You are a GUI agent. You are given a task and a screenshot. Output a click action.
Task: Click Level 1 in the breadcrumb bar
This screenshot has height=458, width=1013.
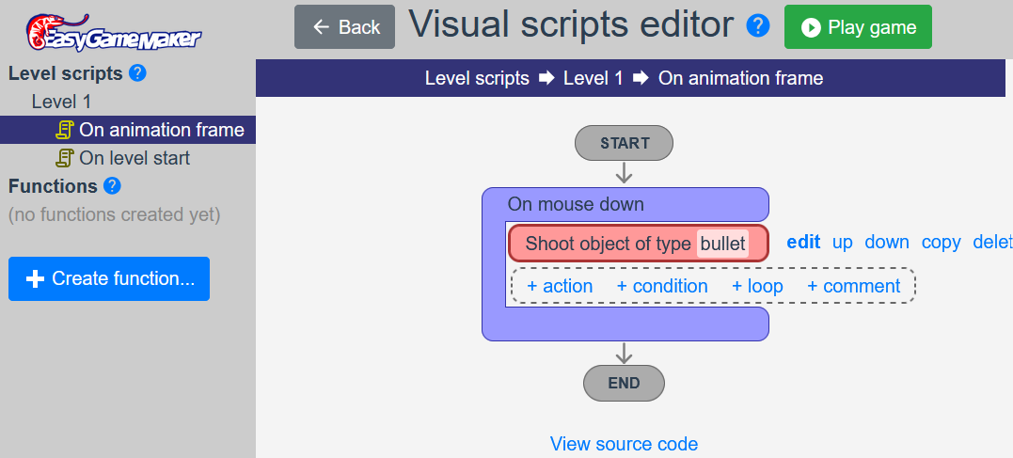point(594,78)
